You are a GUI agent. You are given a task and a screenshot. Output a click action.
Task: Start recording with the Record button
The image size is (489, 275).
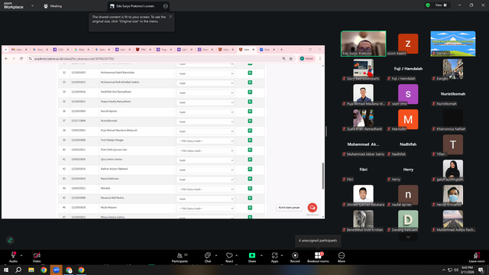click(x=295, y=257)
